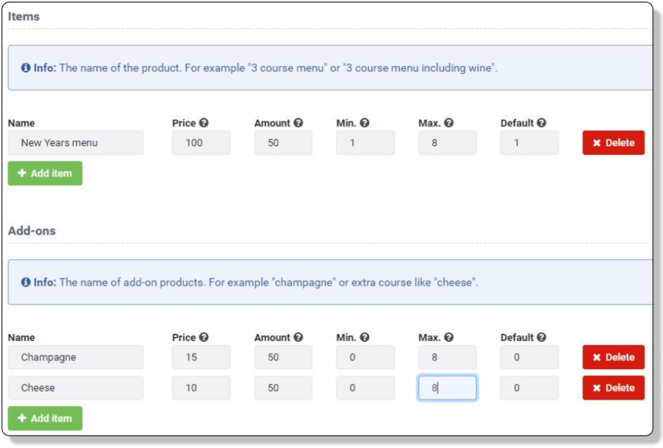Screen dimensions: 663x448
Task: Delete the Champagne add-on
Action: tap(614, 357)
